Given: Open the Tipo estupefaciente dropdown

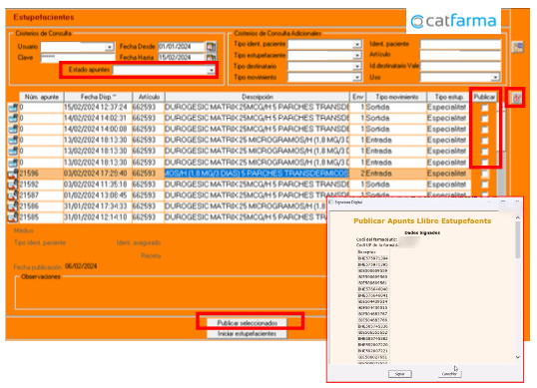Looking at the screenshot, I should [x=357, y=55].
